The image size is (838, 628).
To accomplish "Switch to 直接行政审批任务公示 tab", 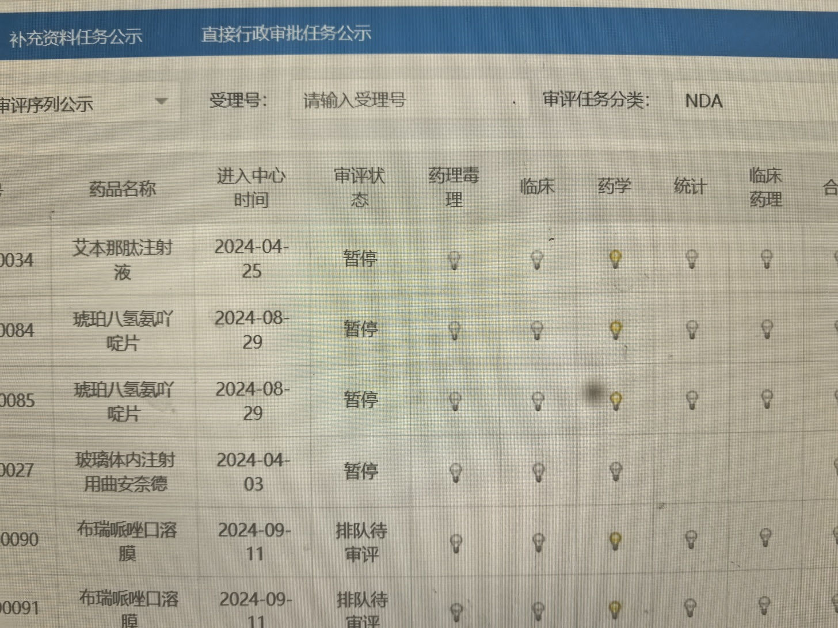I will 286,34.
